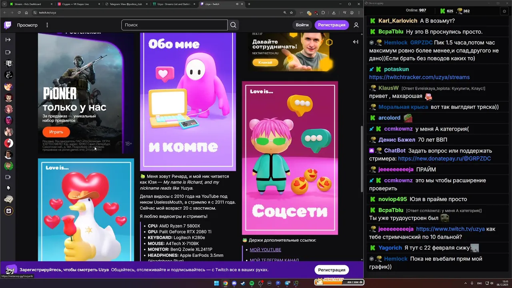Viewport: 512px width, 288px height.
Task: Open a new browser tab
Action: pos(249,4)
